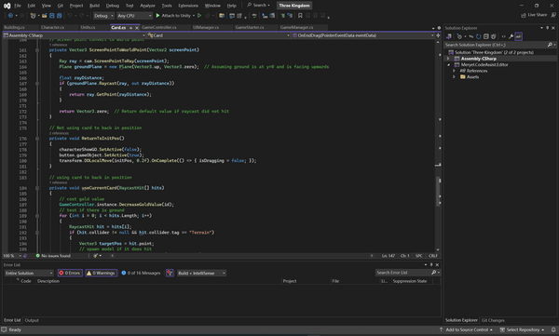Image resolution: width=559 pixels, height=336 pixels.
Task: Open the Entire Solution scope dropdown
Action: pos(29,273)
